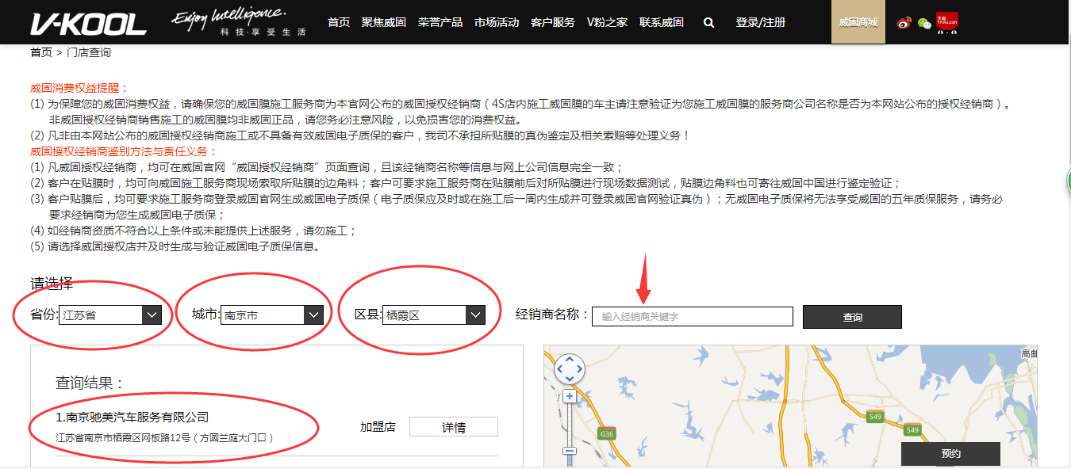The height and width of the screenshot is (469, 1071).
Task: Open the 威固商城 store button
Action: pos(858,22)
